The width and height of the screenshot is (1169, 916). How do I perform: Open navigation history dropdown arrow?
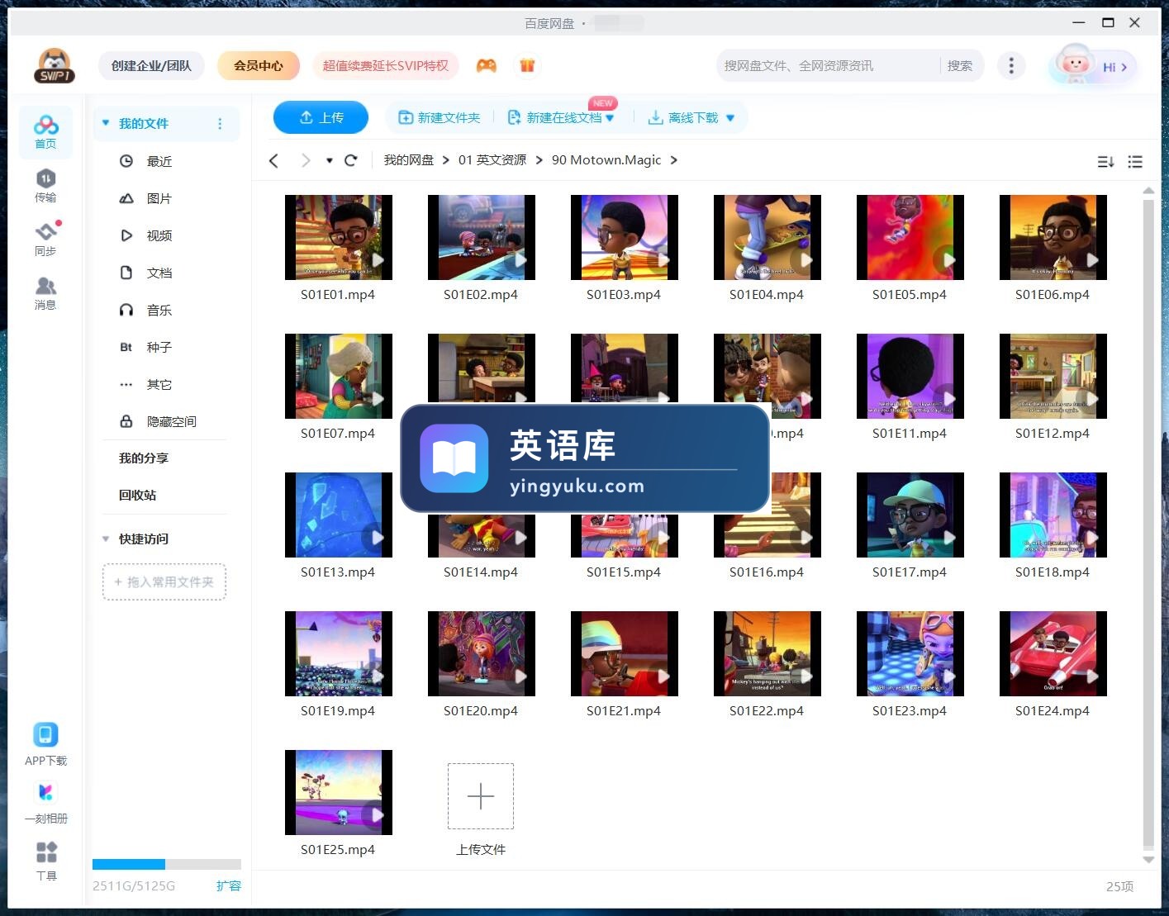(330, 160)
